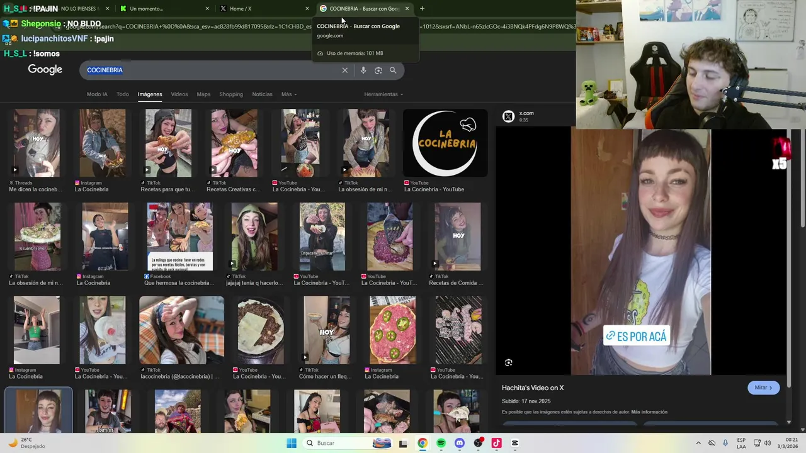Switch to 'Shopping' results
The width and height of the screenshot is (806, 453).
231,94
